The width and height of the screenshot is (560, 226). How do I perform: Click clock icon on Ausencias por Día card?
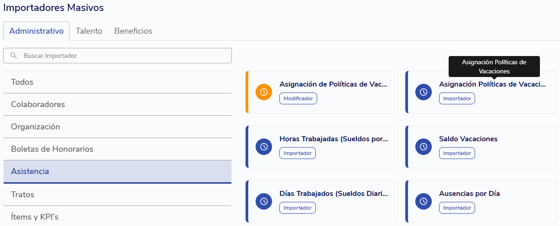point(424,201)
